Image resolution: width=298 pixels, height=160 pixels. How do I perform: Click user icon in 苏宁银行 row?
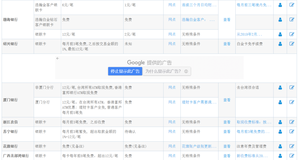(x=280, y=132)
